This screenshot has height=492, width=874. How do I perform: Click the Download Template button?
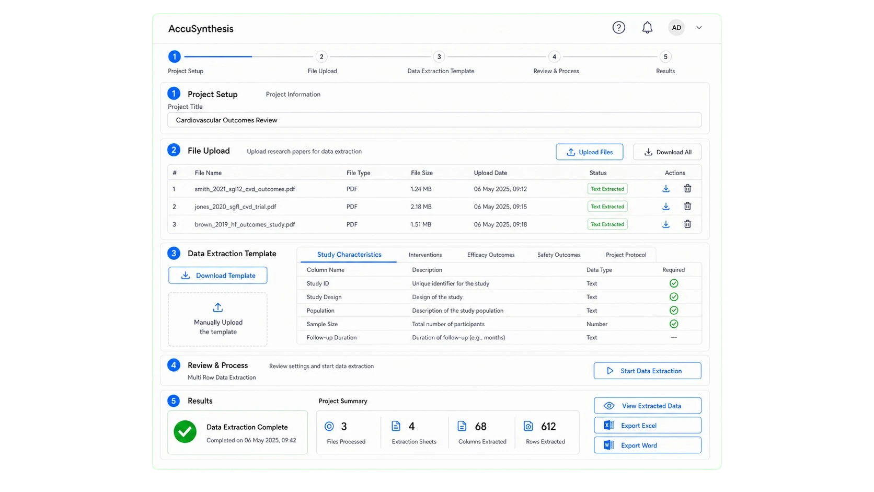tap(217, 276)
